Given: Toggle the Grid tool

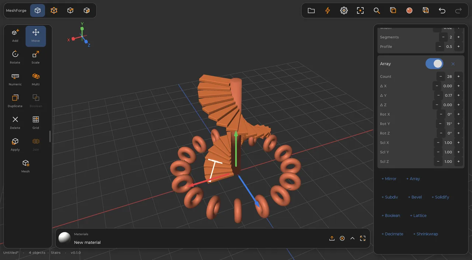Looking at the screenshot, I should [x=36, y=123].
